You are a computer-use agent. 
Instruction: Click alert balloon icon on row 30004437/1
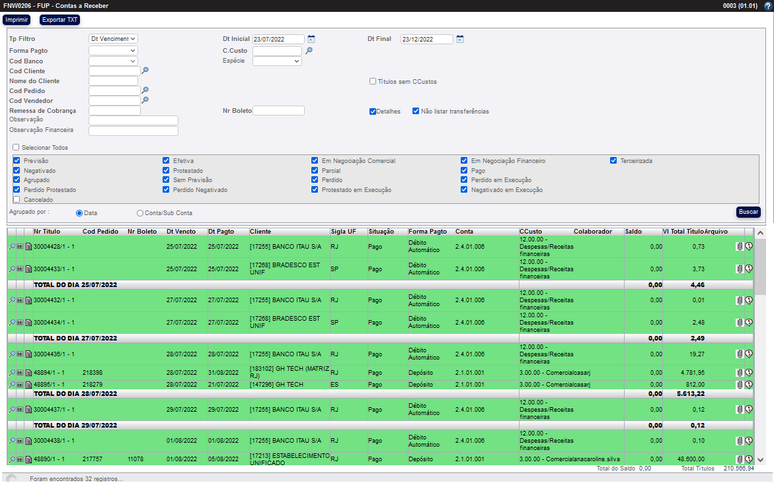click(749, 409)
